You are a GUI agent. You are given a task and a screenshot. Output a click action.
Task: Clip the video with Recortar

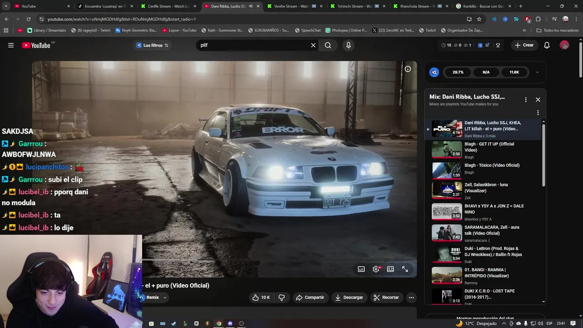(386, 297)
